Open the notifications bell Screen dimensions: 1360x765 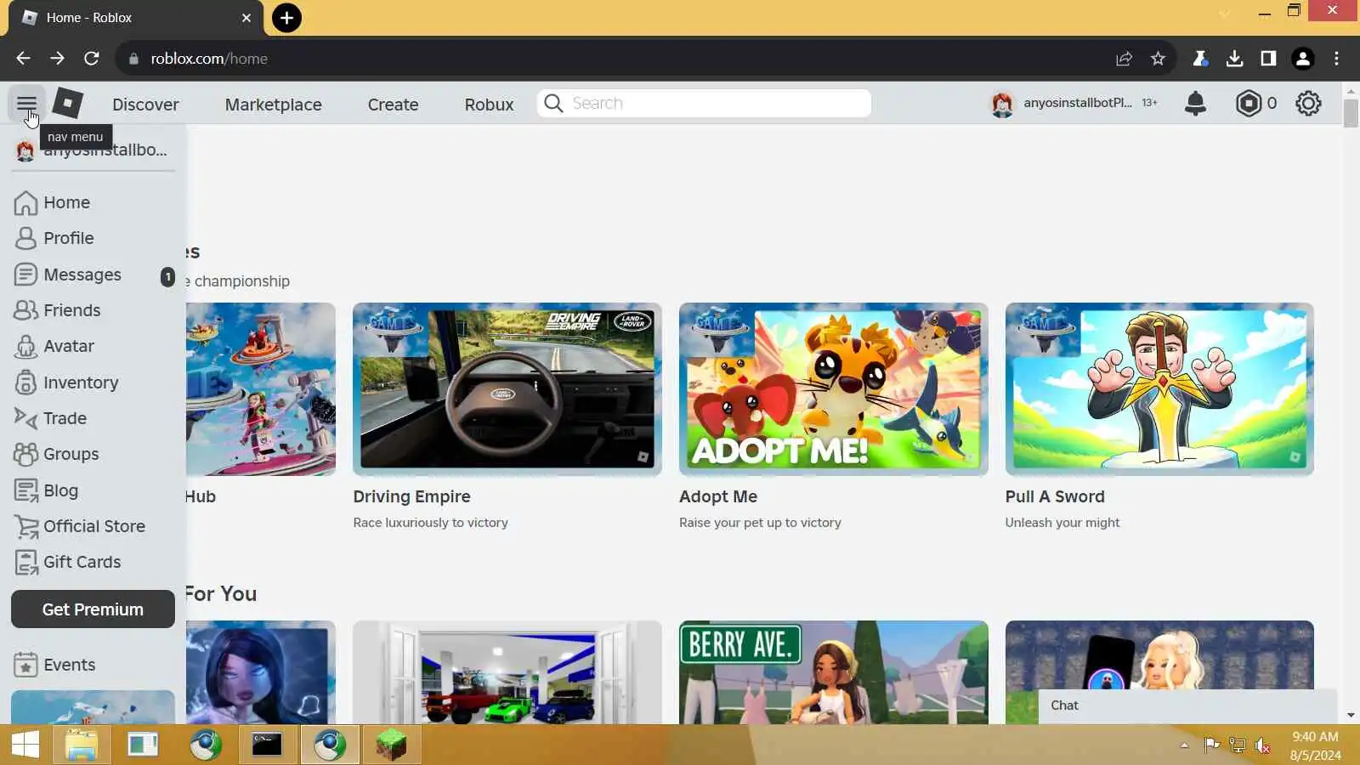point(1195,104)
